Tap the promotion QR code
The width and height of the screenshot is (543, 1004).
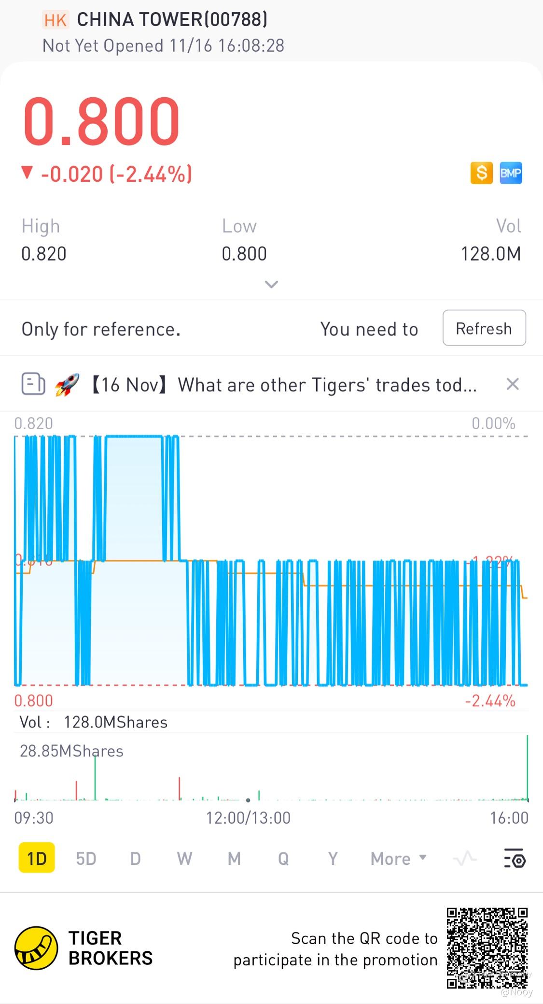click(487, 948)
